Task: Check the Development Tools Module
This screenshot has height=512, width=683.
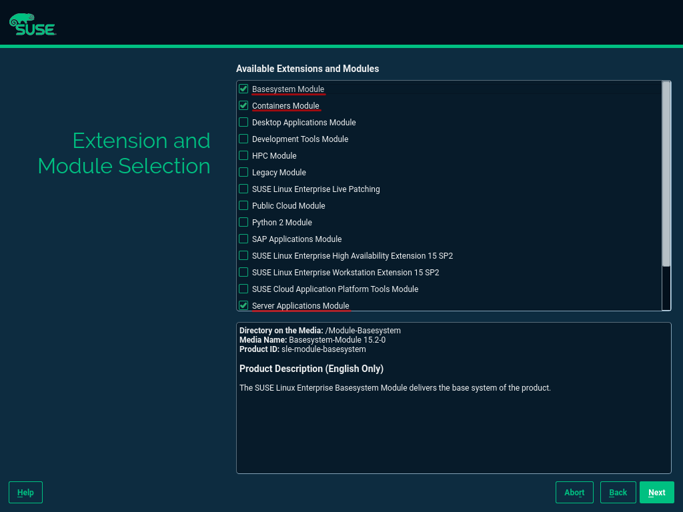Action: point(243,138)
